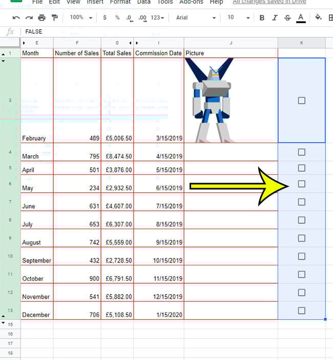This screenshot has height=360, width=333.
Task: Open the Help menu
Action: [216, 2]
